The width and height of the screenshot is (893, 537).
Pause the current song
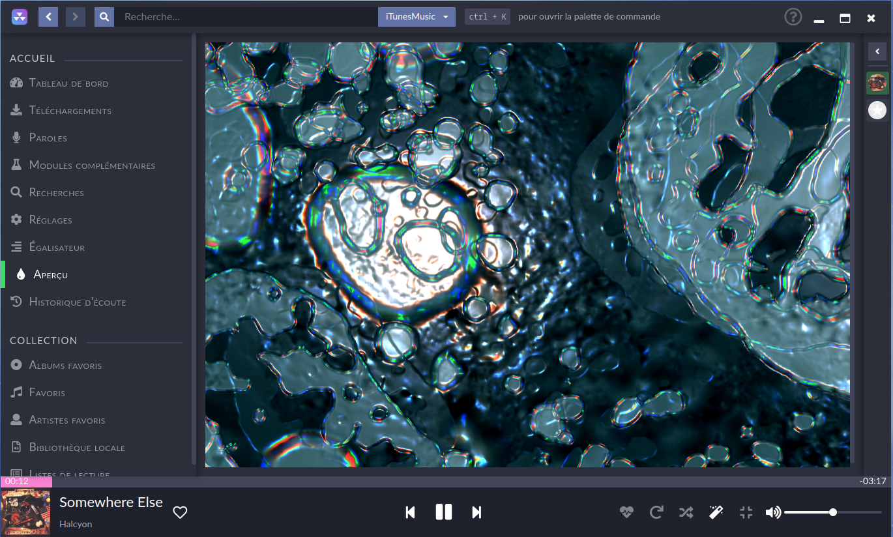pos(443,512)
